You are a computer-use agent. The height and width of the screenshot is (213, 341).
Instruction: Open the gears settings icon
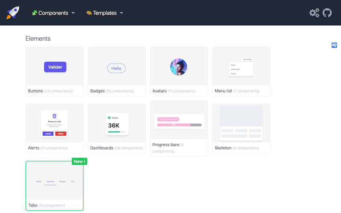[314, 13]
